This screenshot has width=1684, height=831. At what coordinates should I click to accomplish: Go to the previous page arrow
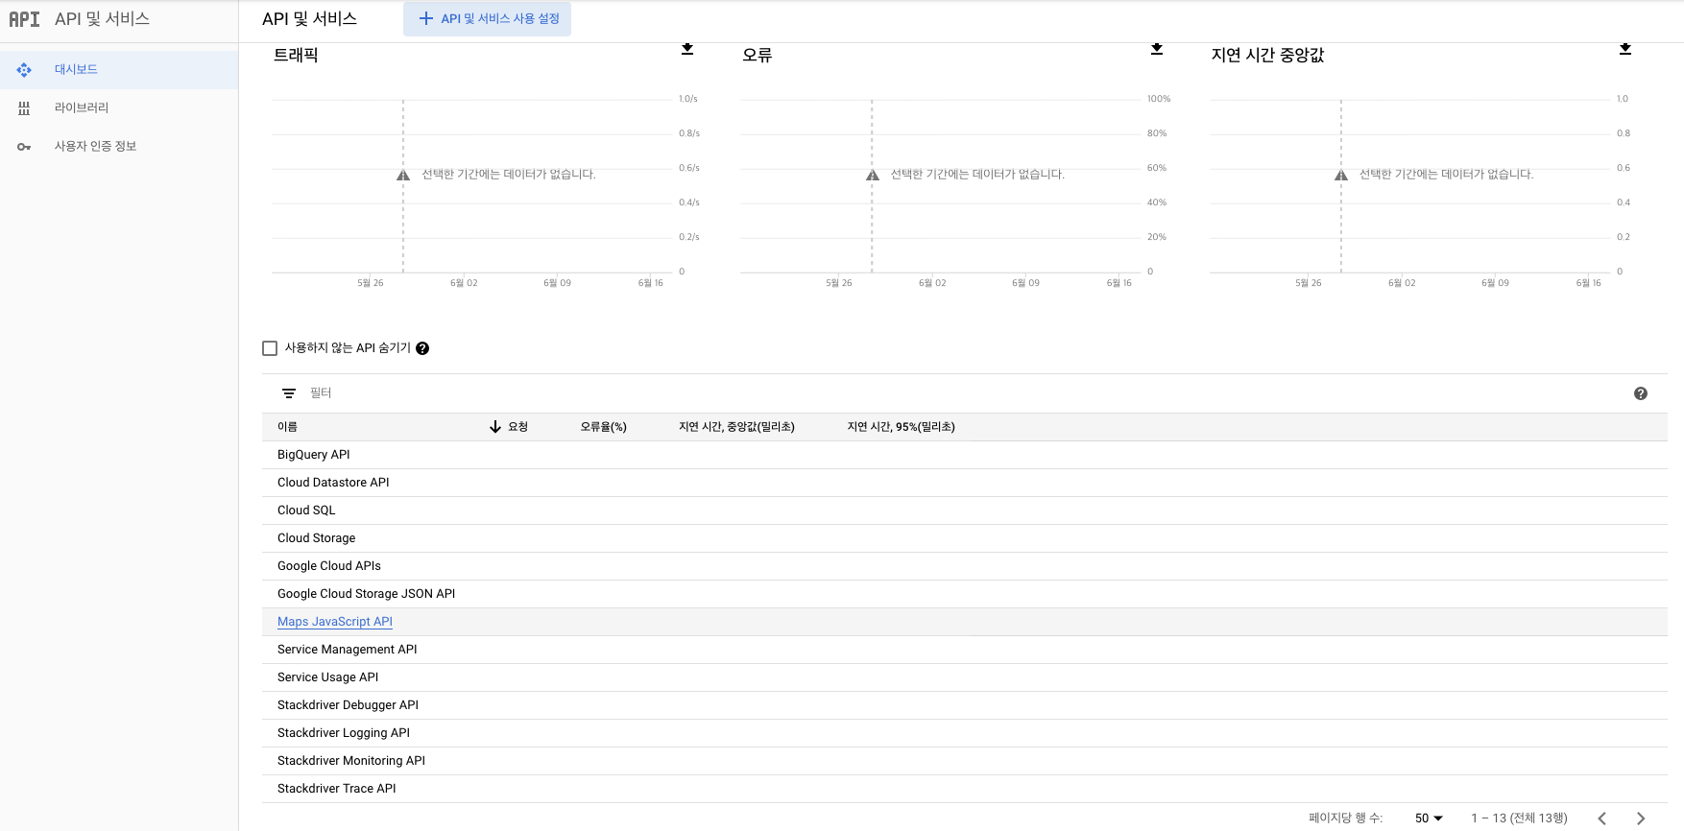[x=1601, y=819]
